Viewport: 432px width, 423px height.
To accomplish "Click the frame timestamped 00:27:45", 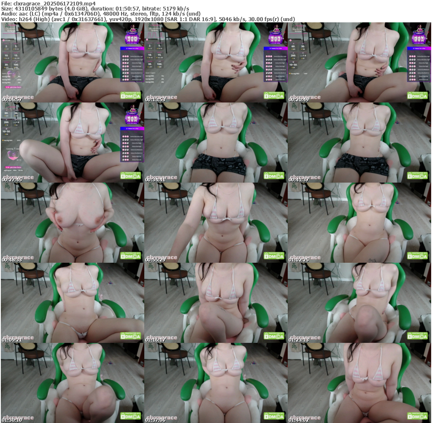I will point(72,143).
